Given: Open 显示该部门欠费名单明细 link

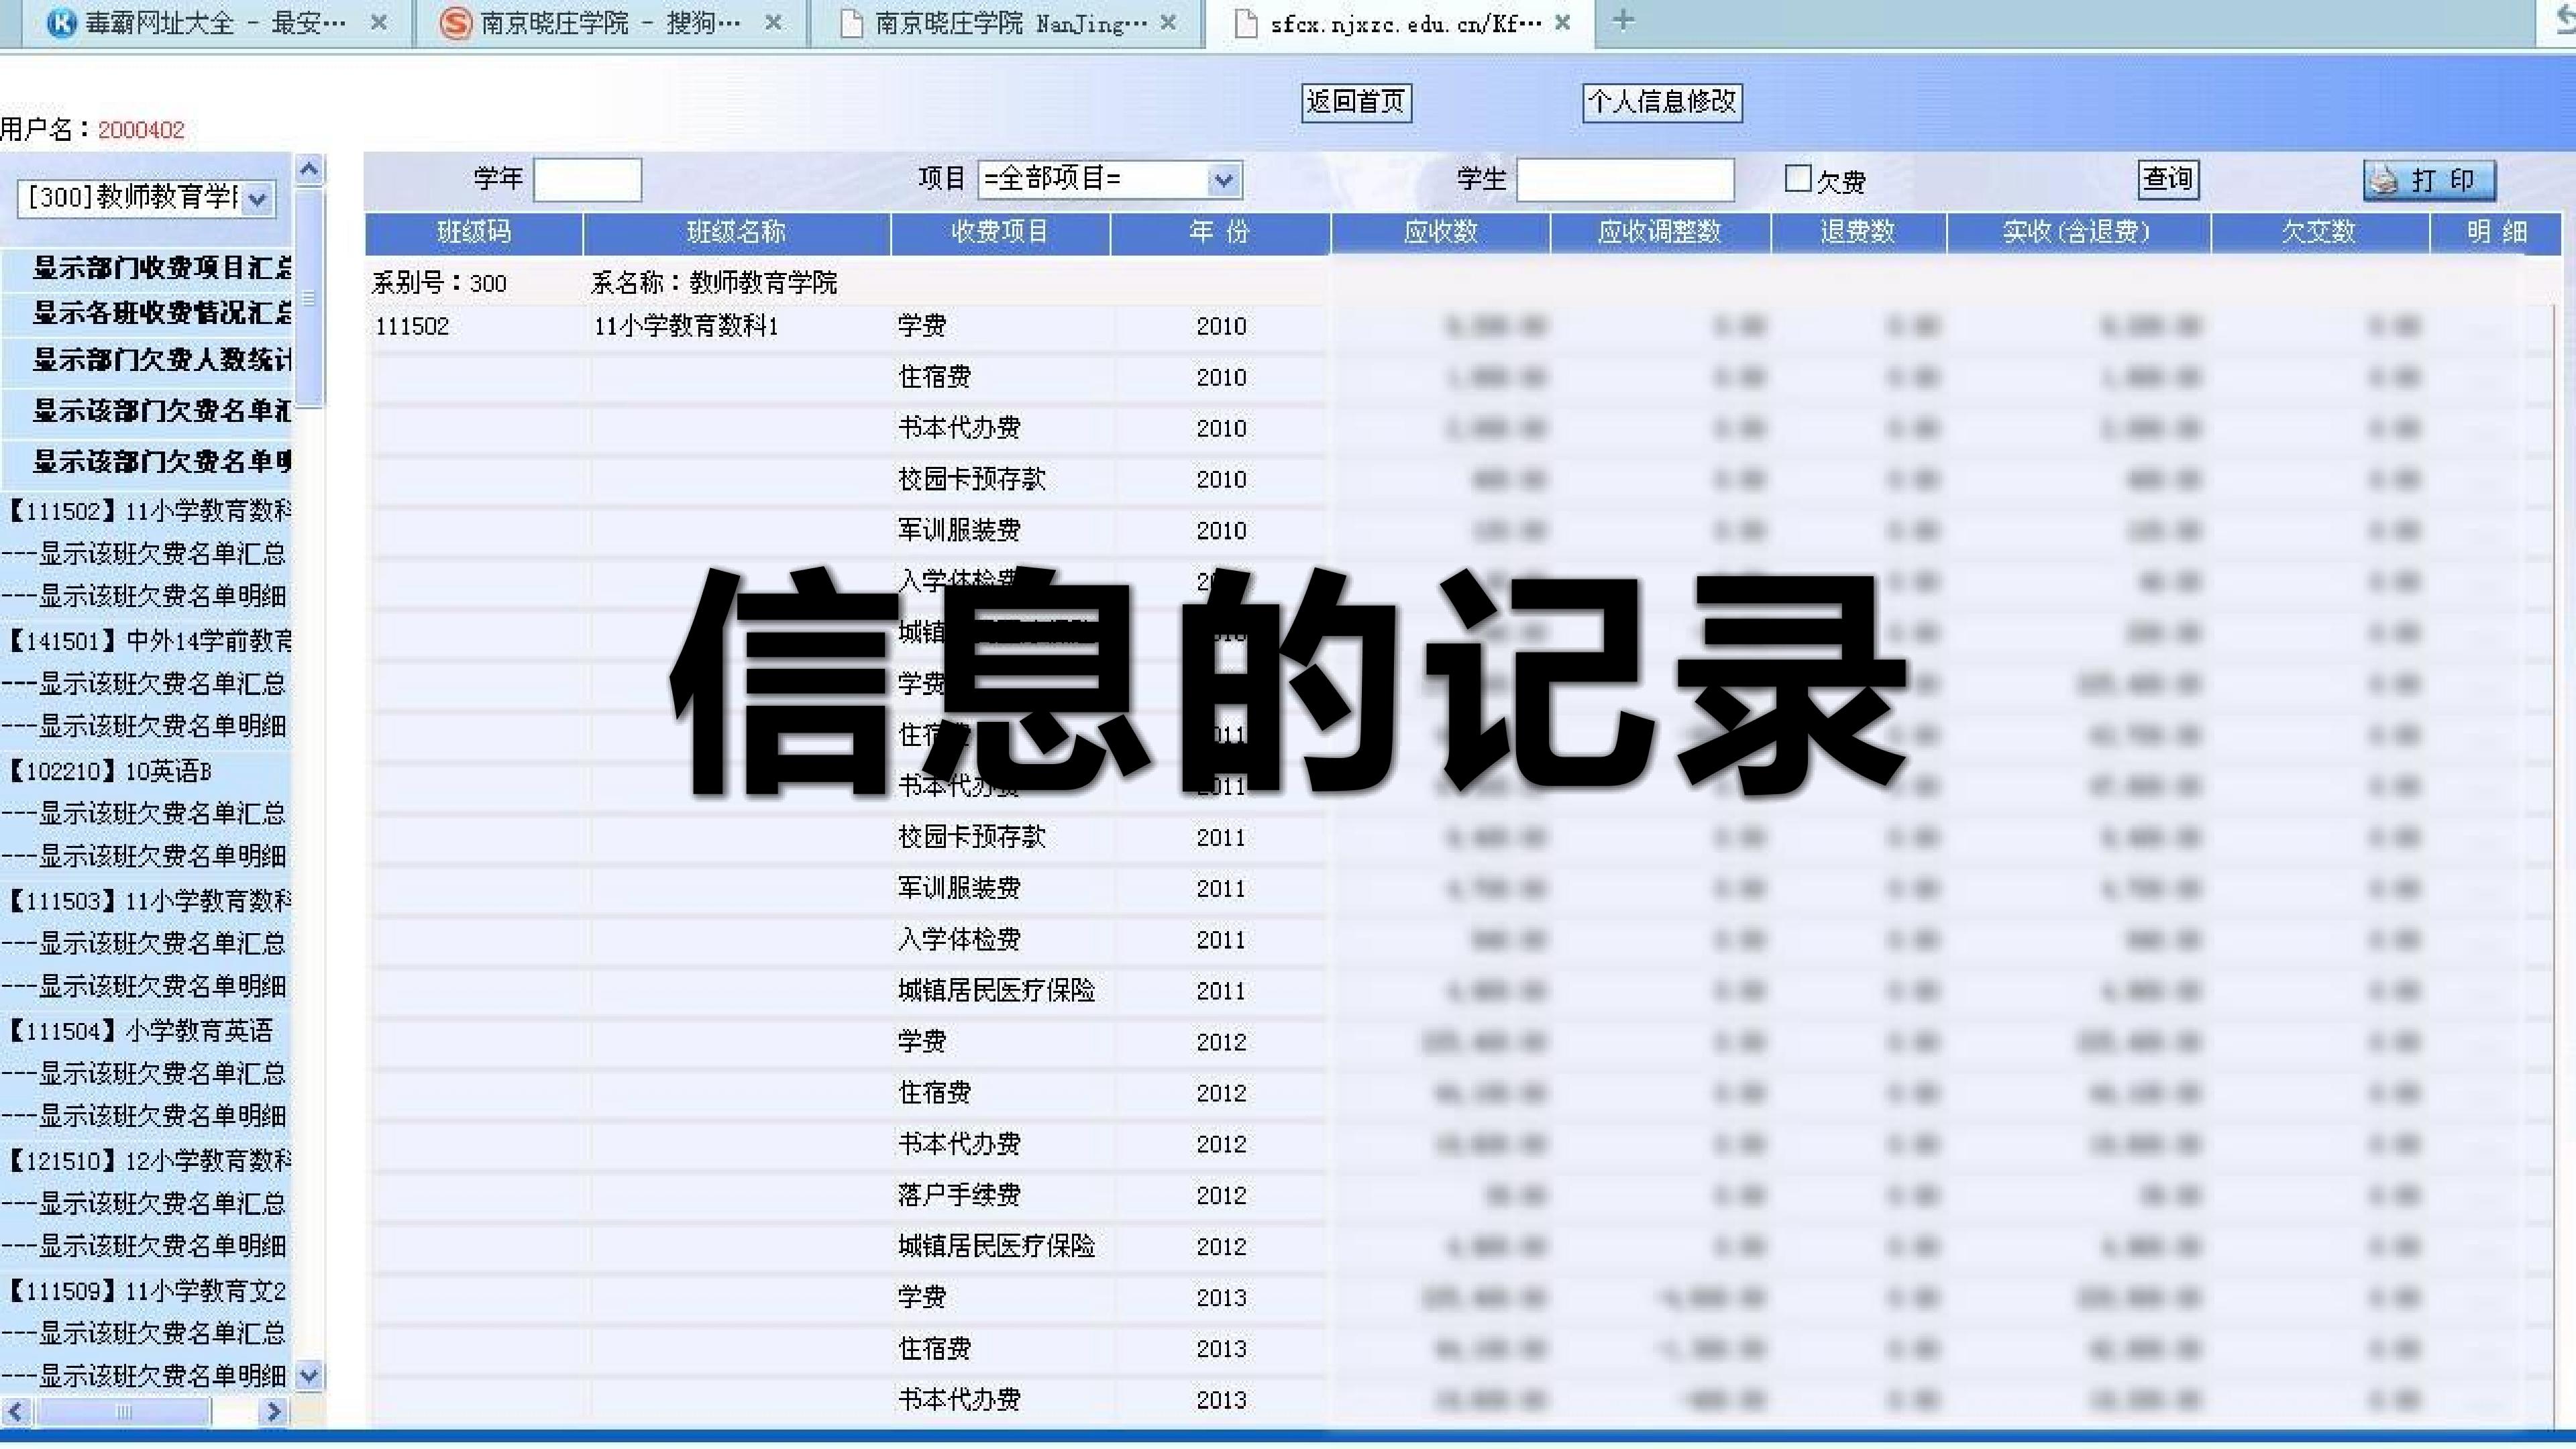Looking at the screenshot, I should 162,461.
